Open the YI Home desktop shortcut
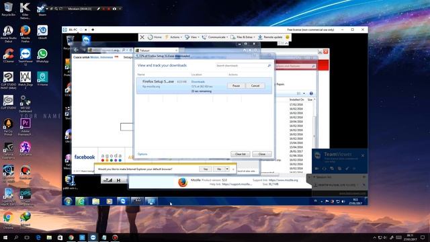Image resolution: width=430 pixels, height=242 pixels. [42, 79]
